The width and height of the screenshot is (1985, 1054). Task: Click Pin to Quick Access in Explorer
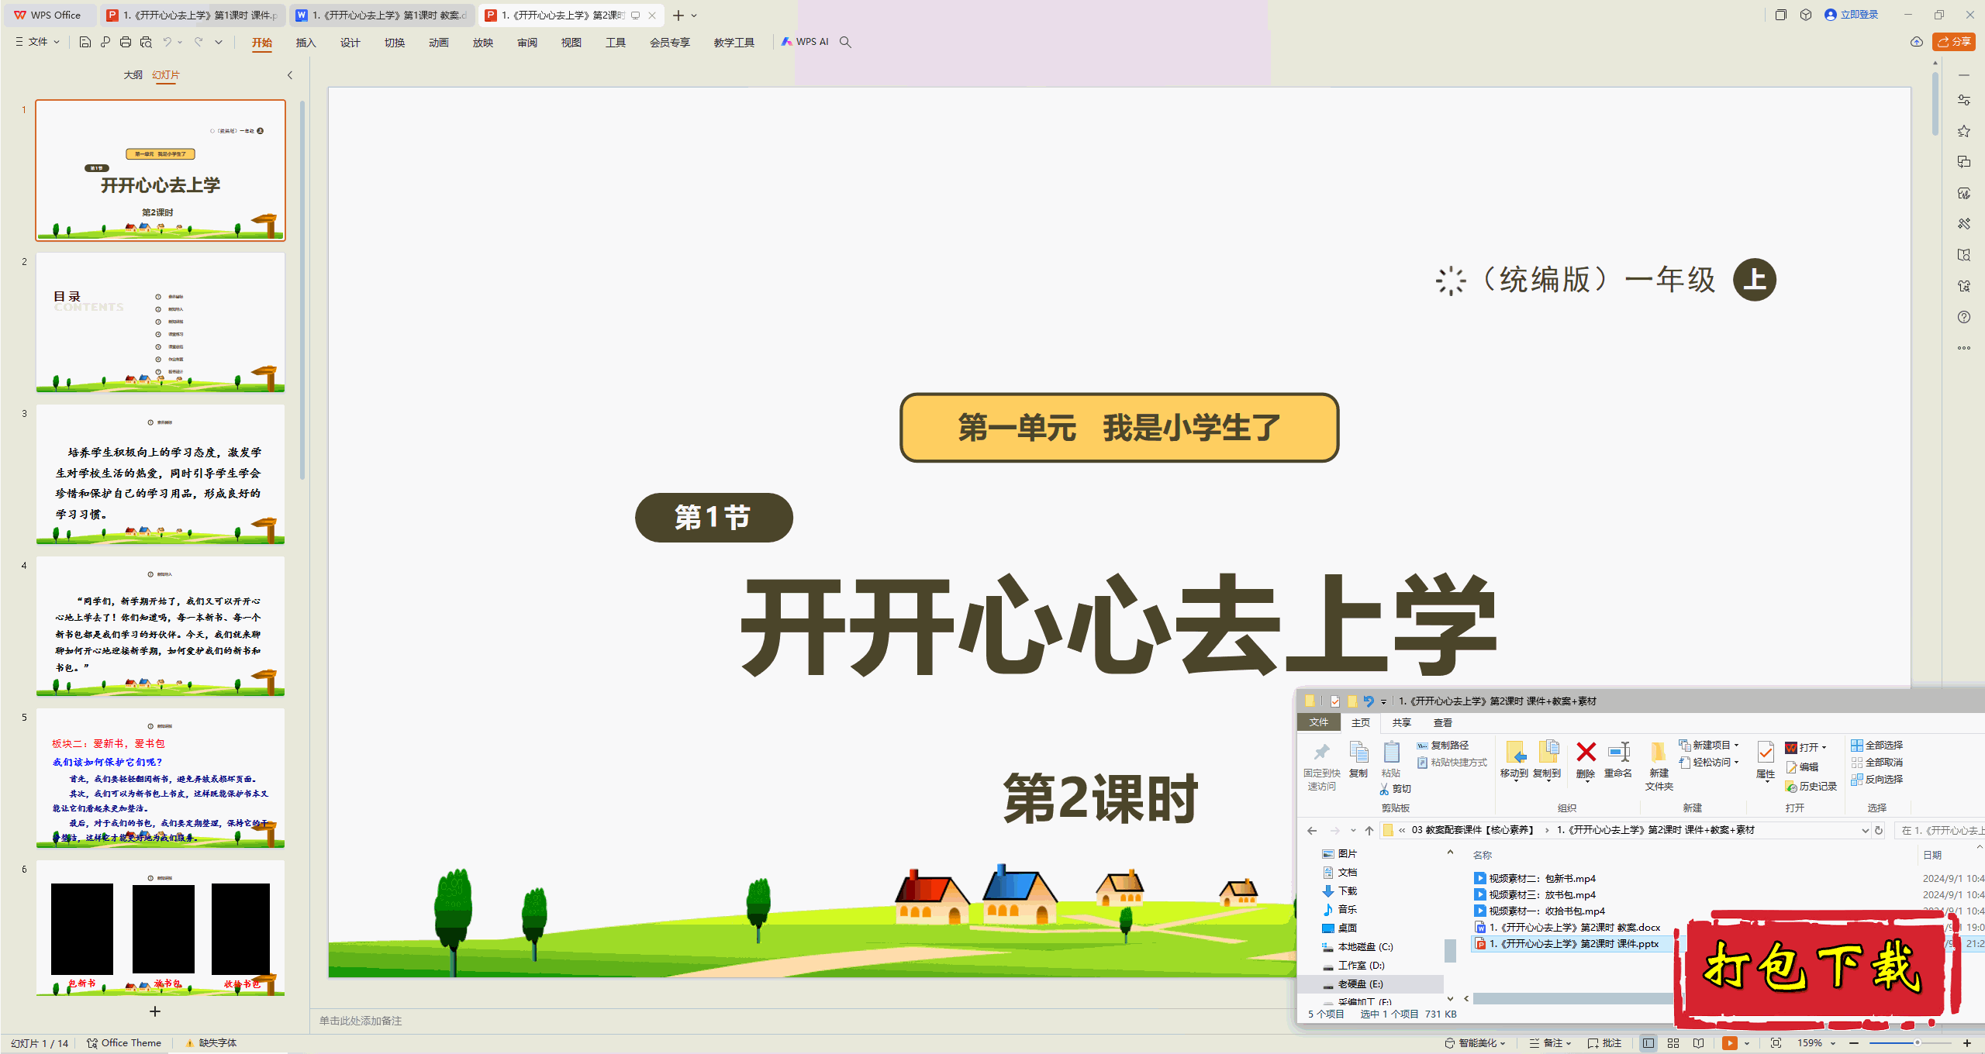tap(1321, 766)
